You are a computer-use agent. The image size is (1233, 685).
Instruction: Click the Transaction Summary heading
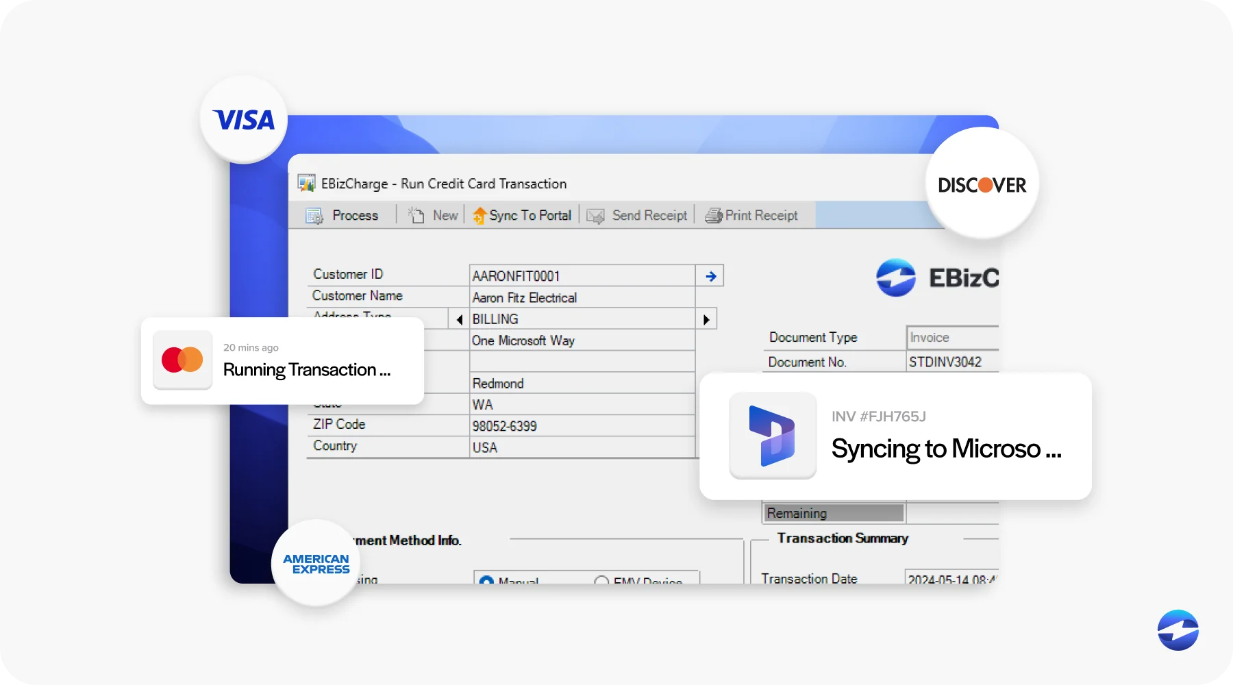[843, 538]
